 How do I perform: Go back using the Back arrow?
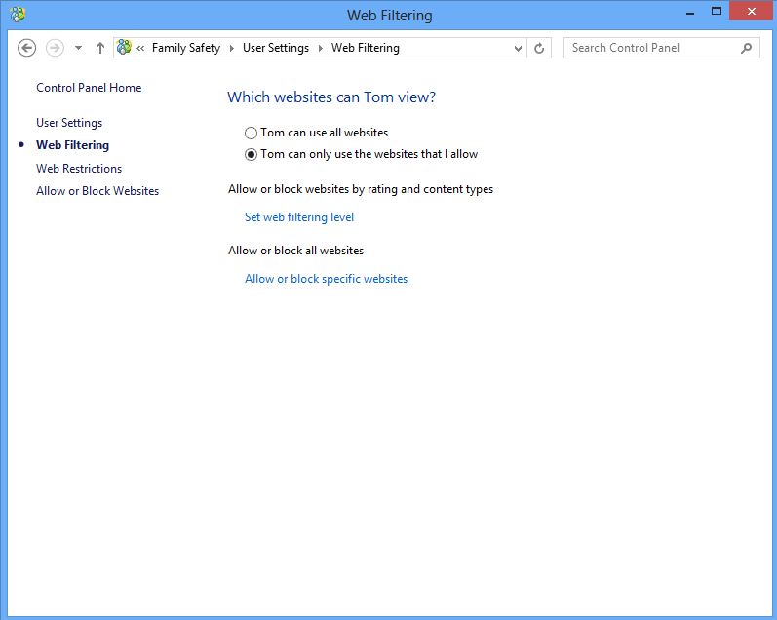click(x=26, y=48)
